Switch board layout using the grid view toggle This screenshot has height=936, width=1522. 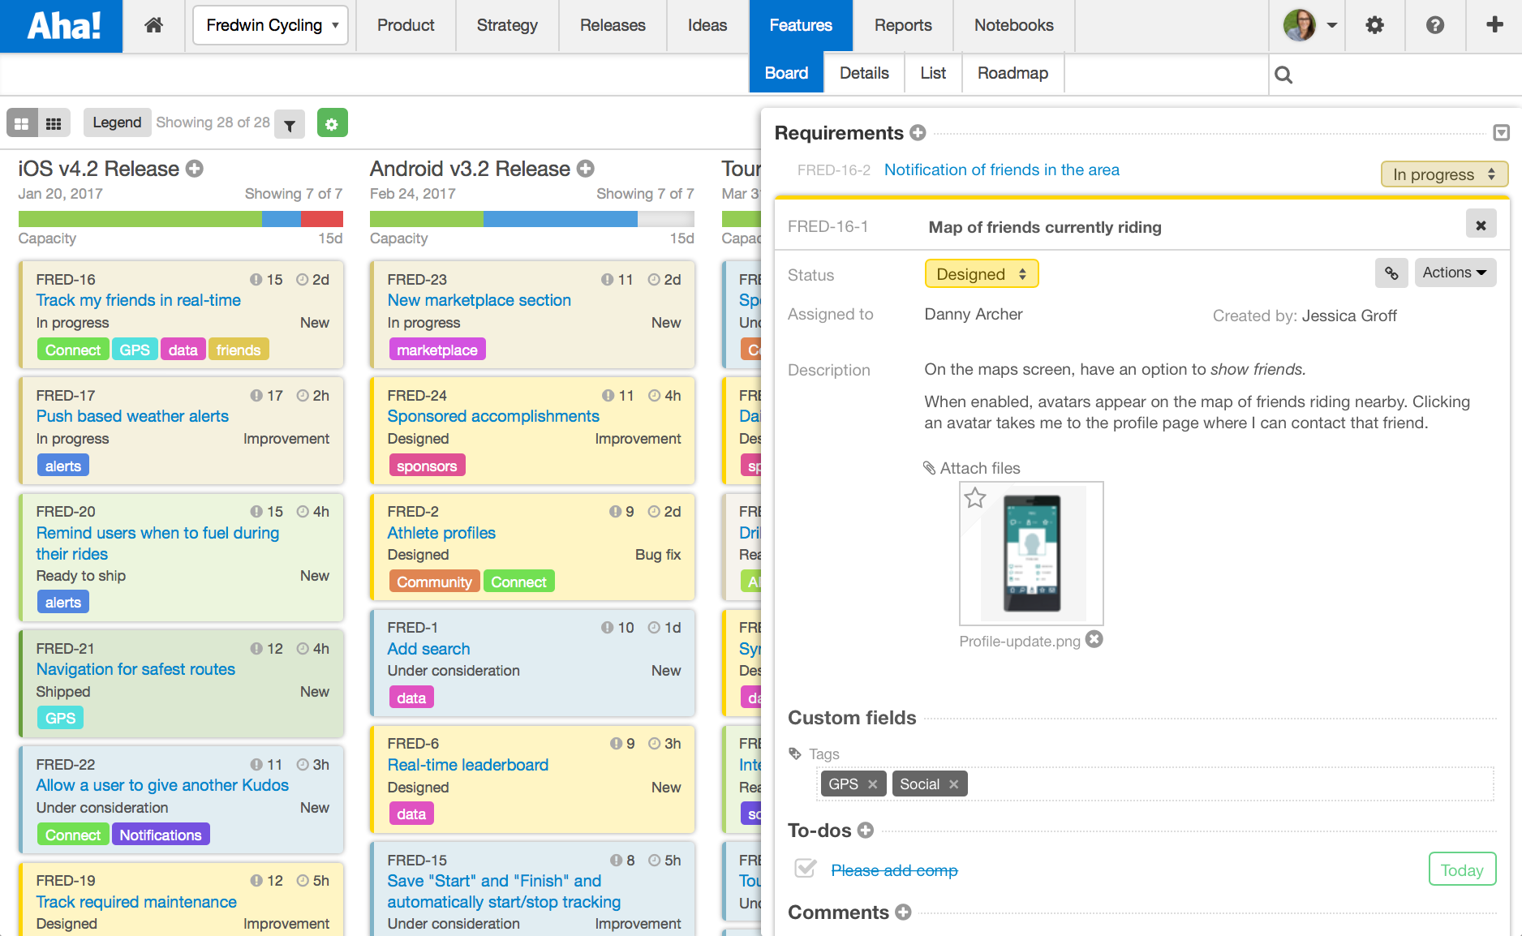click(54, 122)
